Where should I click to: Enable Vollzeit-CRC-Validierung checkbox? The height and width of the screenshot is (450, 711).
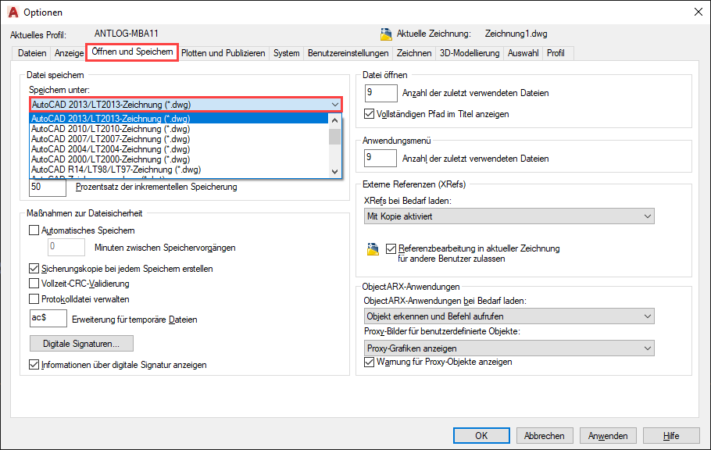click(34, 284)
